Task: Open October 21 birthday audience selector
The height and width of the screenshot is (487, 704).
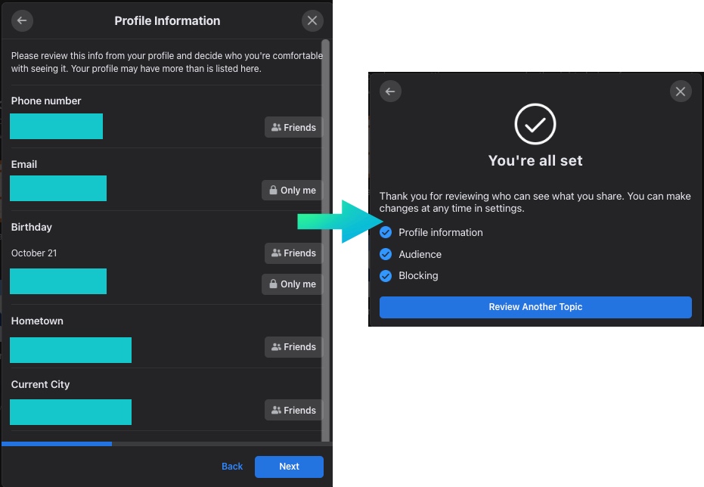Action: coord(293,253)
